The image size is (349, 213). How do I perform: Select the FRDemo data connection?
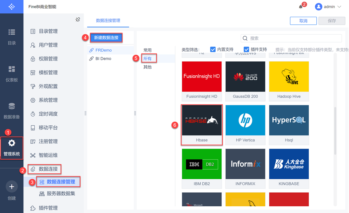[x=111, y=50]
